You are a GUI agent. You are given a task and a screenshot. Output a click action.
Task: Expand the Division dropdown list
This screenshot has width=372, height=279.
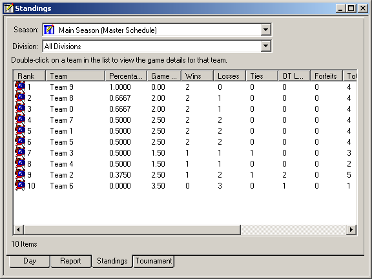point(265,46)
